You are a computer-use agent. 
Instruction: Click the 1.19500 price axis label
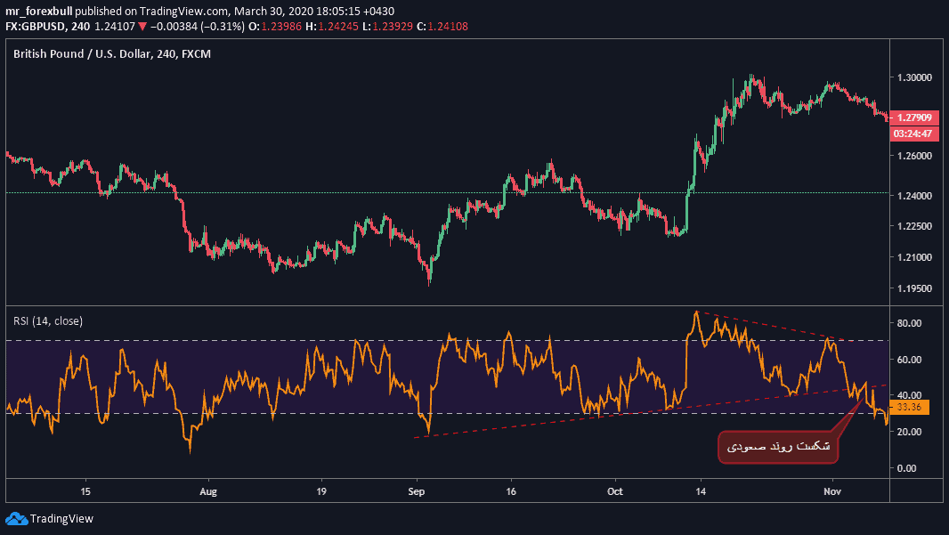[x=916, y=288]
